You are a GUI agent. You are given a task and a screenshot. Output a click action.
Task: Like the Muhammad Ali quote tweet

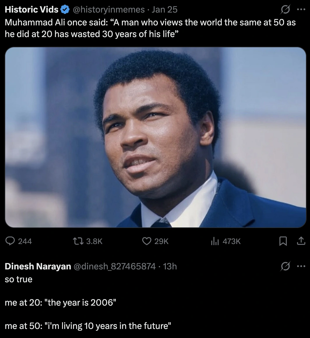point(146,241)
